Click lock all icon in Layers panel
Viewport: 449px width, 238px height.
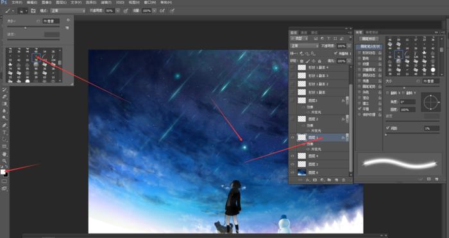click(x=319, y=61)
